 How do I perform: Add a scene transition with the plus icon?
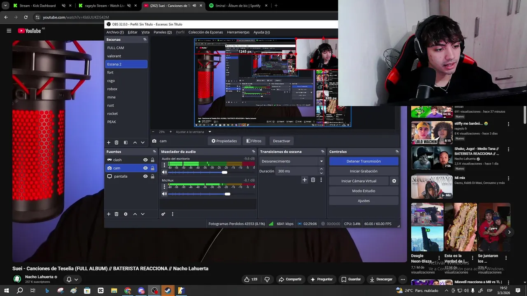pos(305,180)
